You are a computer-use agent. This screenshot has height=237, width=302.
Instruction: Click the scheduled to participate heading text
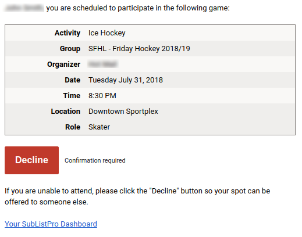point(138,8)
